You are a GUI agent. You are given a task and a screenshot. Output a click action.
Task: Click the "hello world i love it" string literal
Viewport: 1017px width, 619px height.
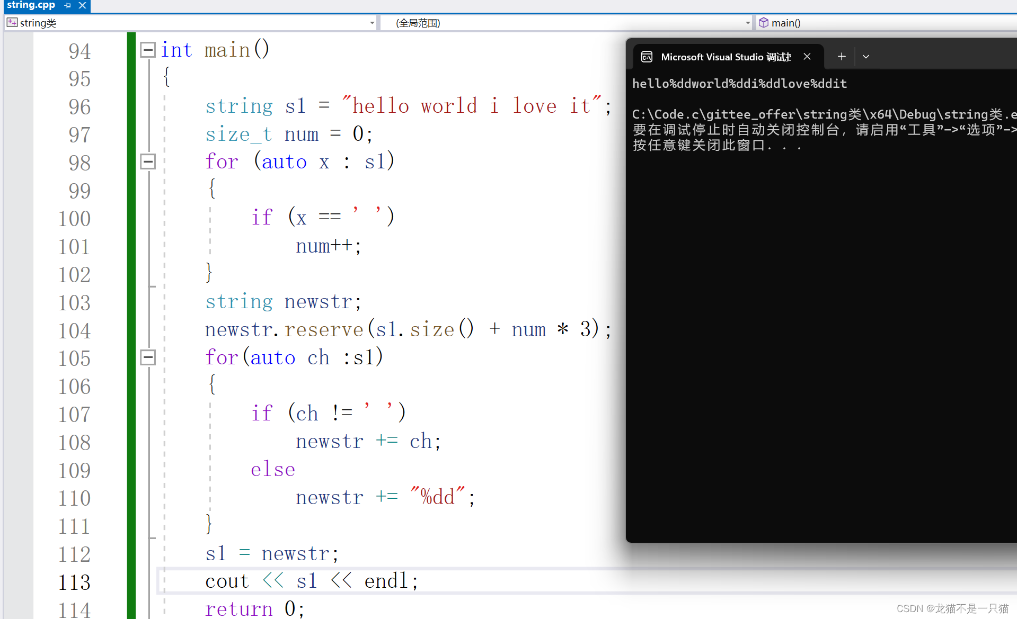[x=472, y=105]
